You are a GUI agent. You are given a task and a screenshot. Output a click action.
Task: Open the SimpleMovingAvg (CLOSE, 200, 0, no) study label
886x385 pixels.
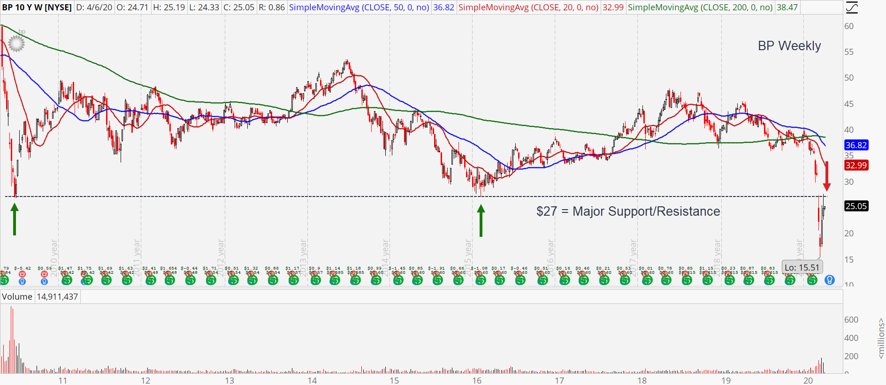[700, 8]
